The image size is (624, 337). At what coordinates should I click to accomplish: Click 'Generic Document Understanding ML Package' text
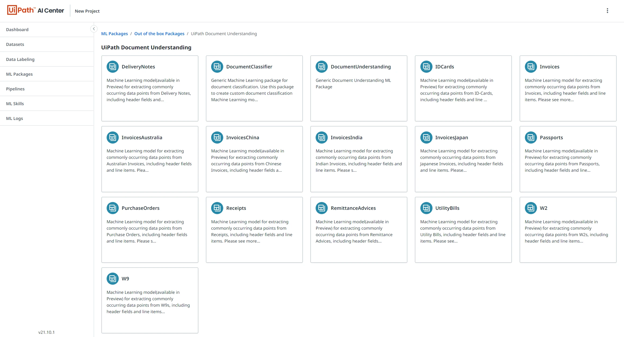point(353,83)
